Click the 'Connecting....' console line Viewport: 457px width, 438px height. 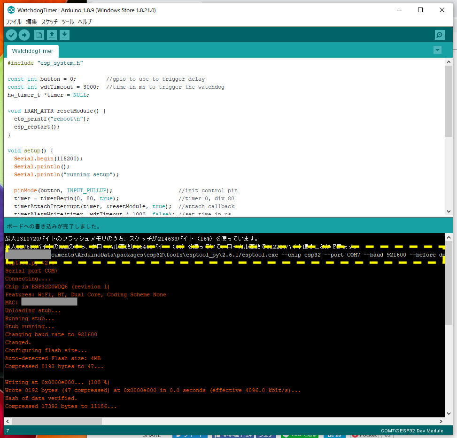click(x=28, y=279)
